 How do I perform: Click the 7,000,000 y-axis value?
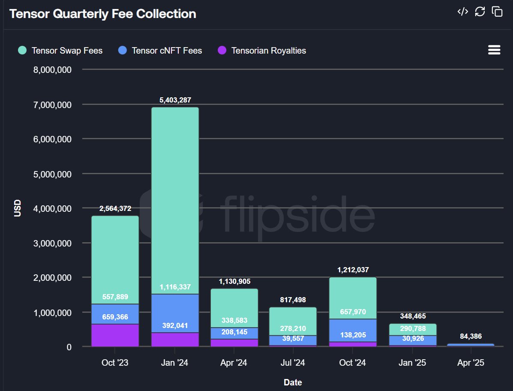52,105
